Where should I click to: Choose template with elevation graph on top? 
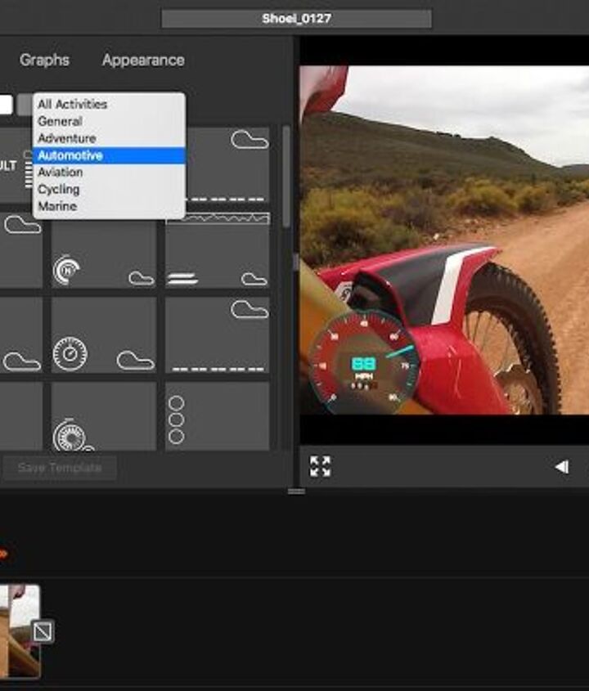(217, 249)
